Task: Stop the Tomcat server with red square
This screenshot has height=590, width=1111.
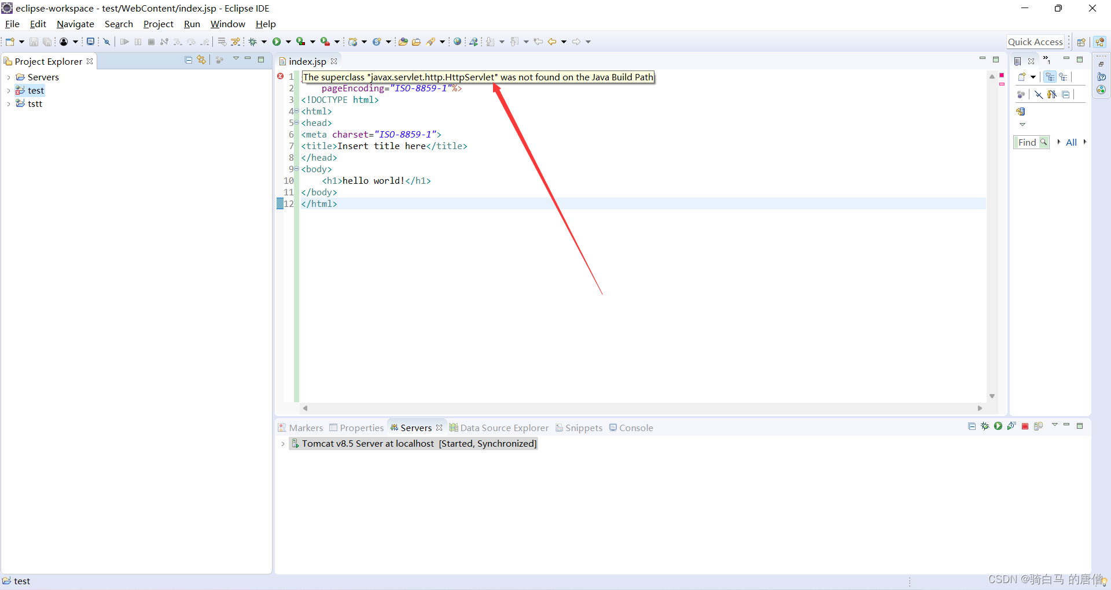Action: [1025, 426]
